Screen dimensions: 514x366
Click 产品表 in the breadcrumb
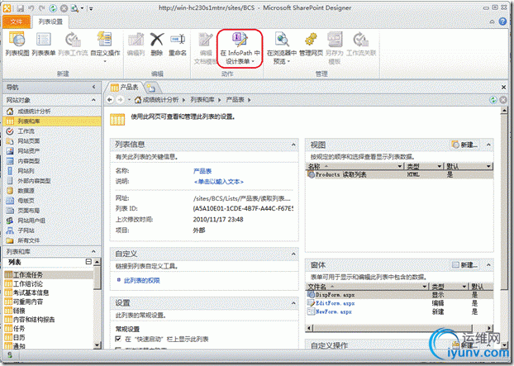click(x=235, y=100)
